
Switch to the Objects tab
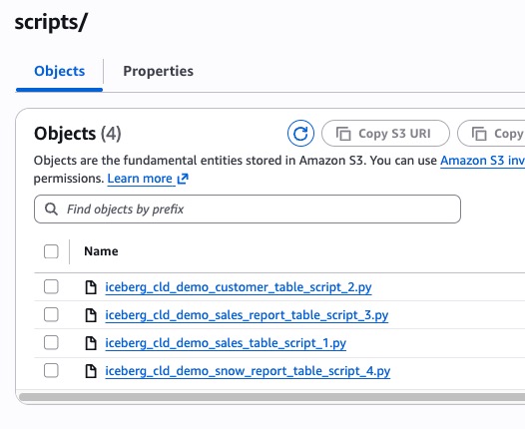click(59, 71)
